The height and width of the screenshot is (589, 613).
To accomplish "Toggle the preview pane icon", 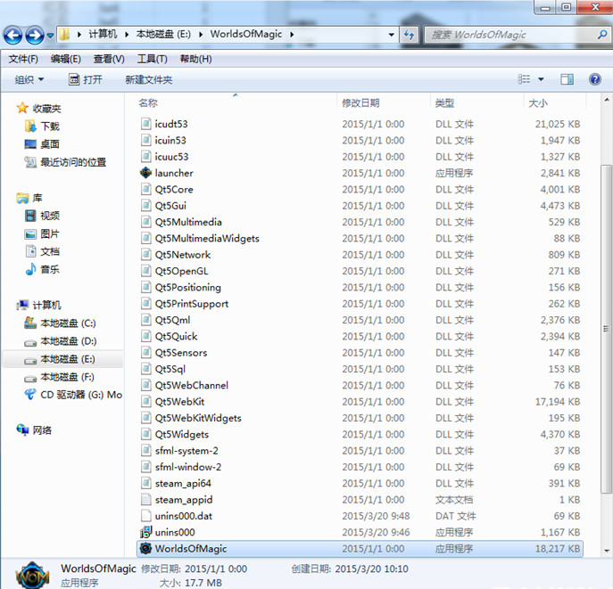I will click(x=566, y=79).
